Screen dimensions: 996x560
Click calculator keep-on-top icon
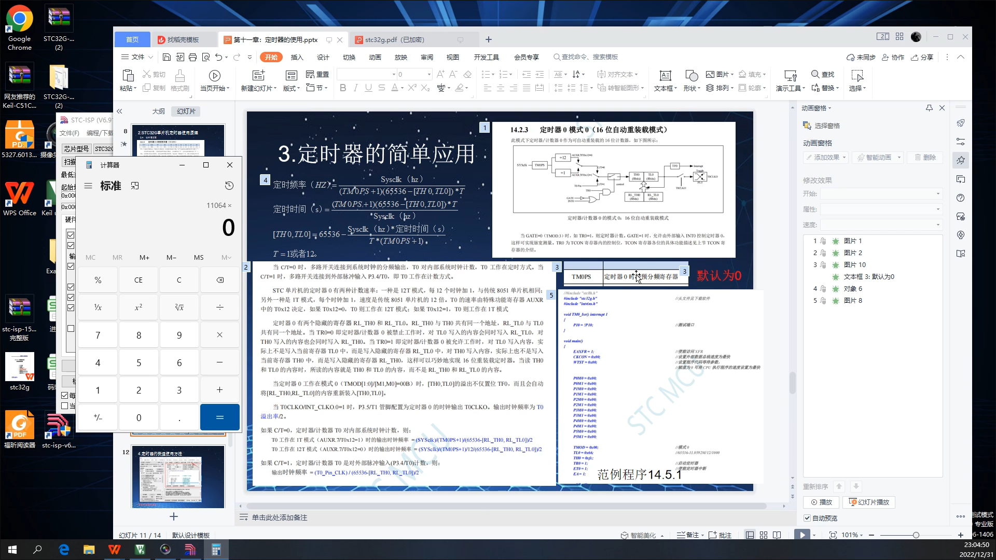point(135,186)
